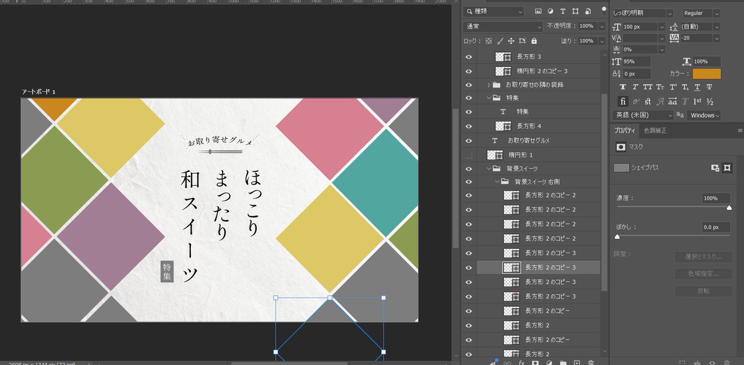Click the 色域指定 button
744x365 pixels.
[702, 274]
